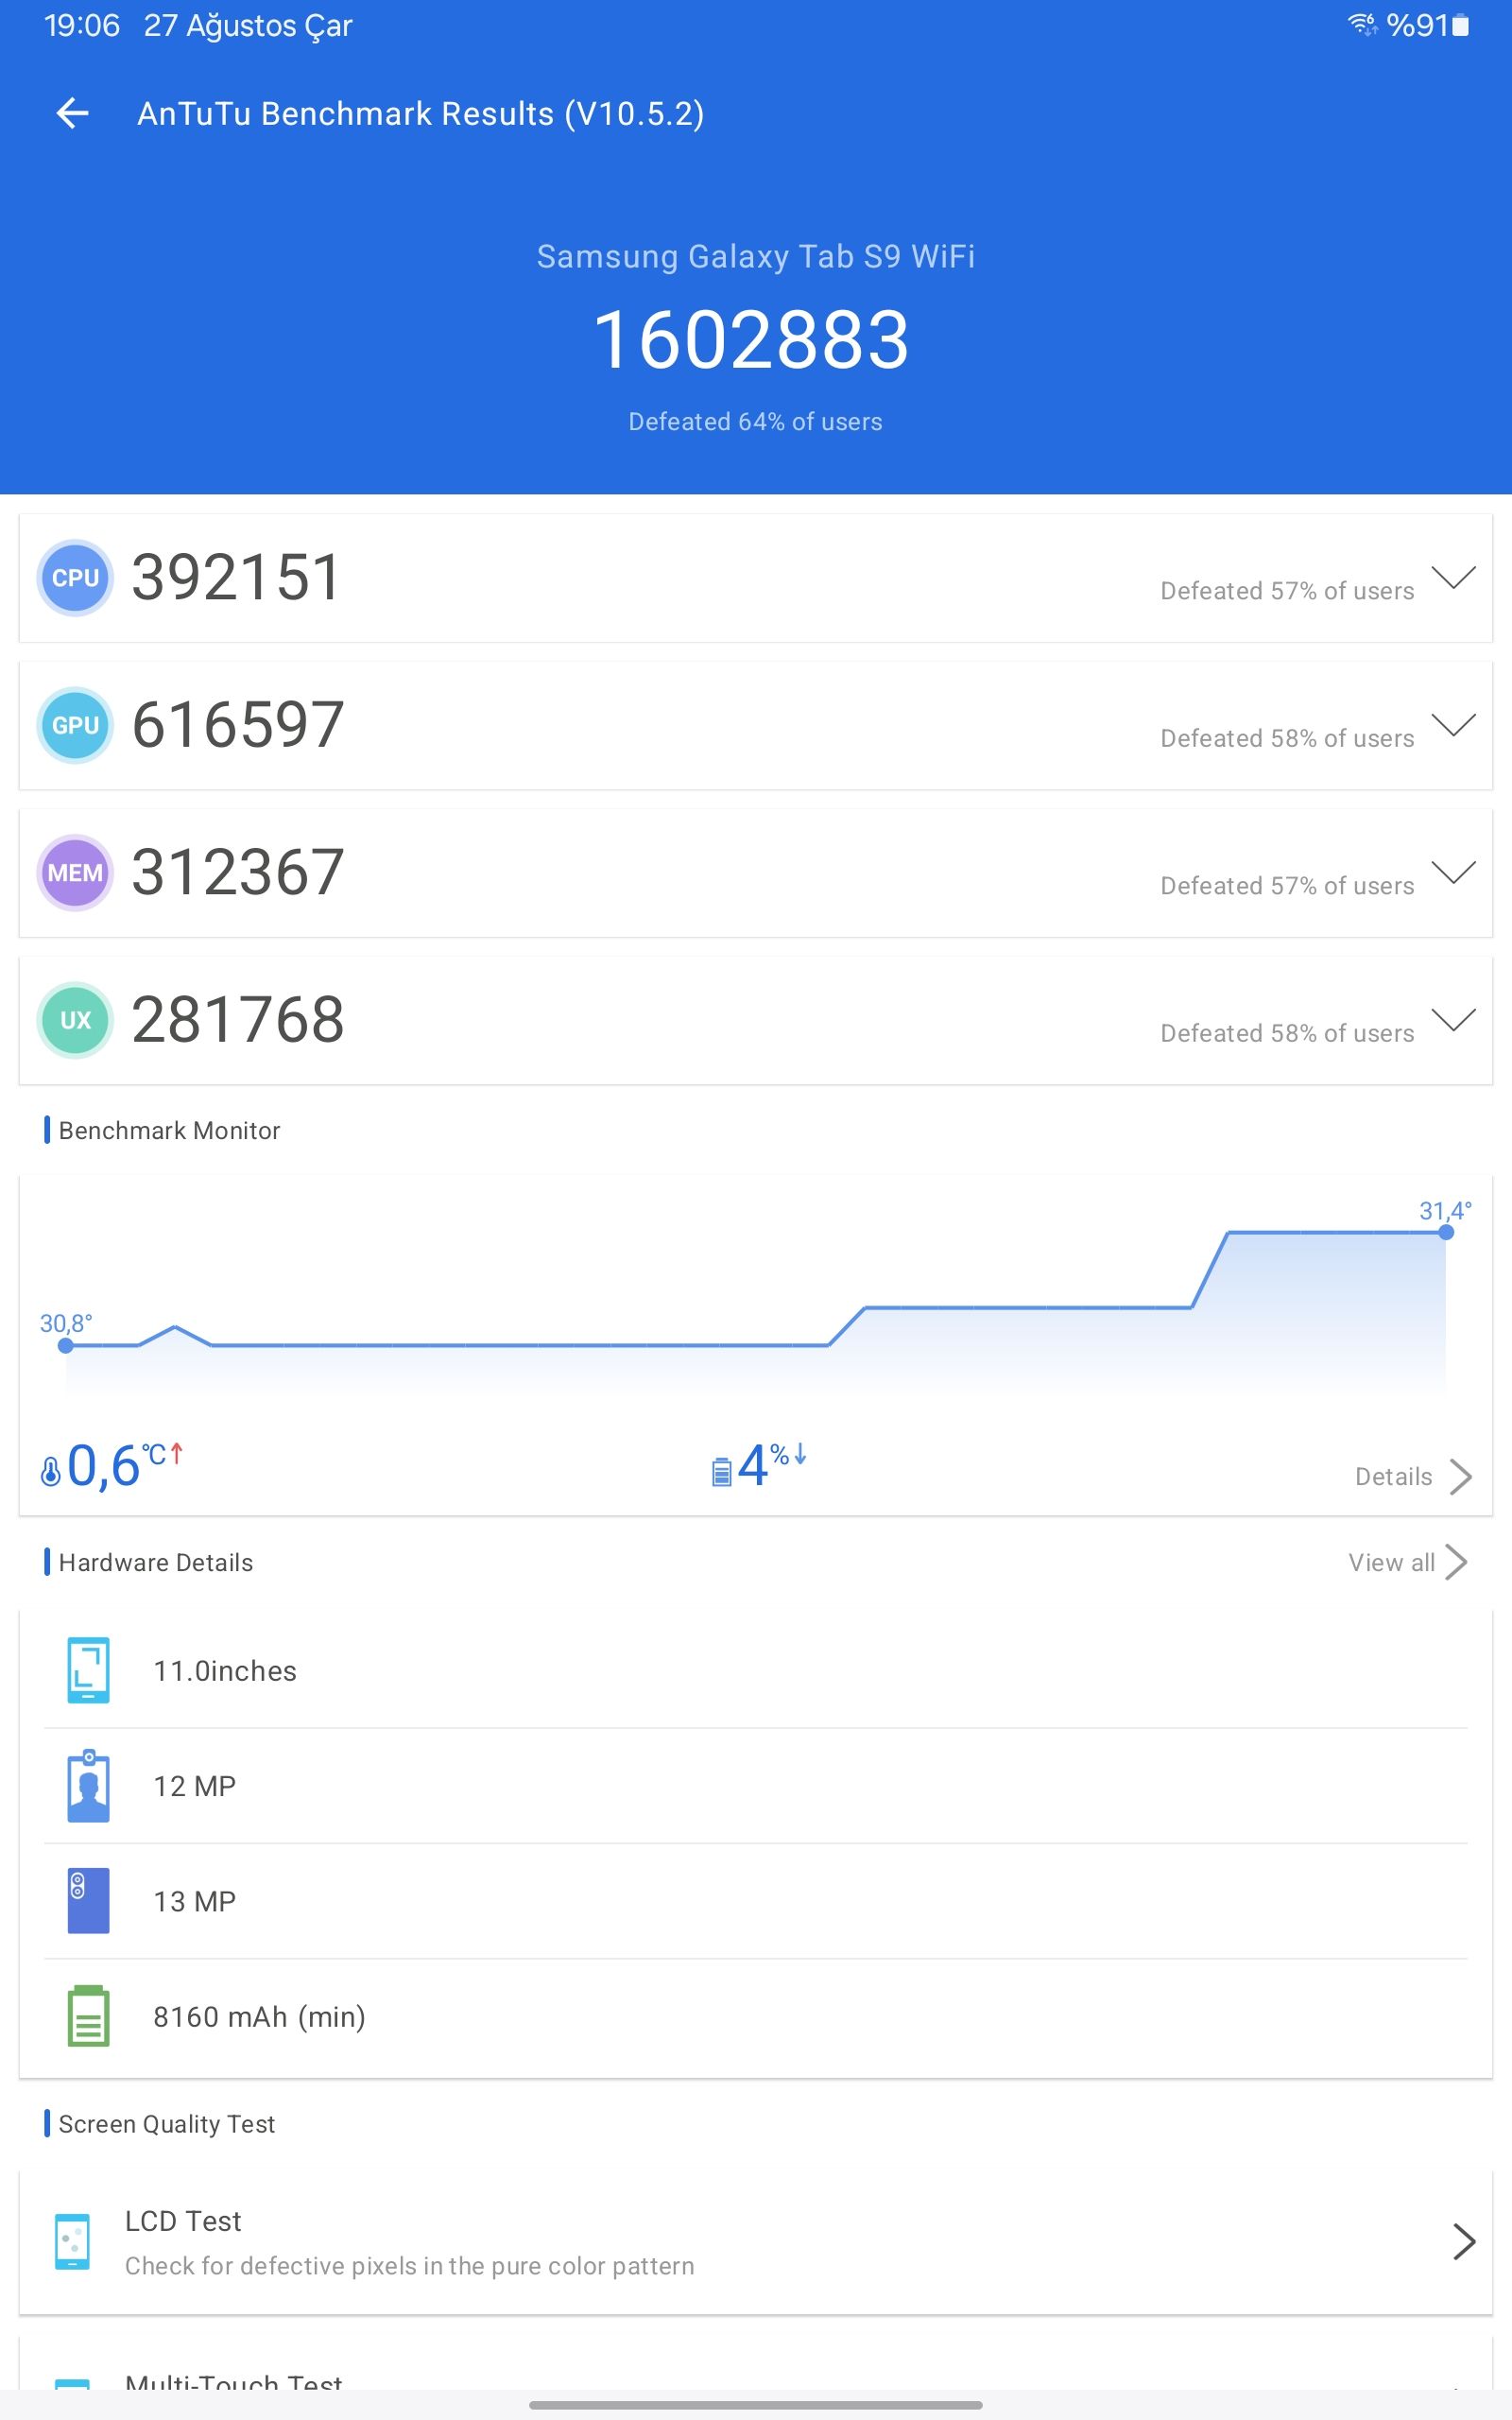Expand the MEM score details chevron
1512x2420 pixels.
coord(1452,871)
